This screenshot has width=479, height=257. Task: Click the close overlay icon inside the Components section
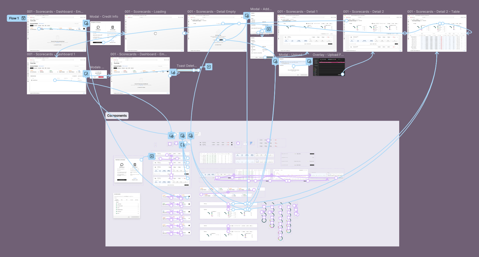152,156
